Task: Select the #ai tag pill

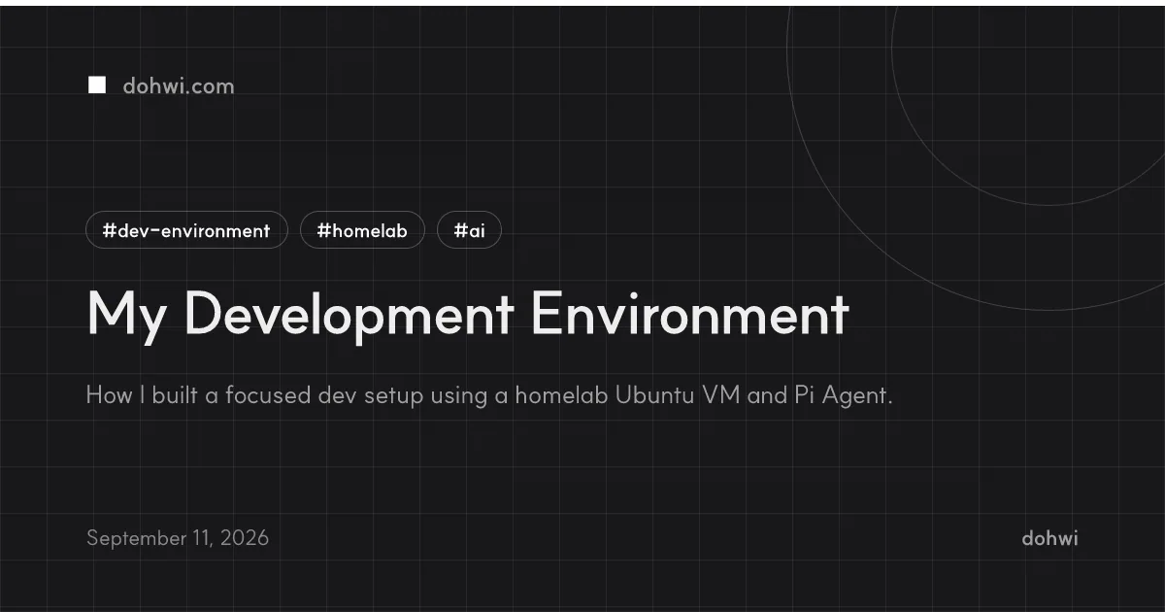Action: (469, 230)
